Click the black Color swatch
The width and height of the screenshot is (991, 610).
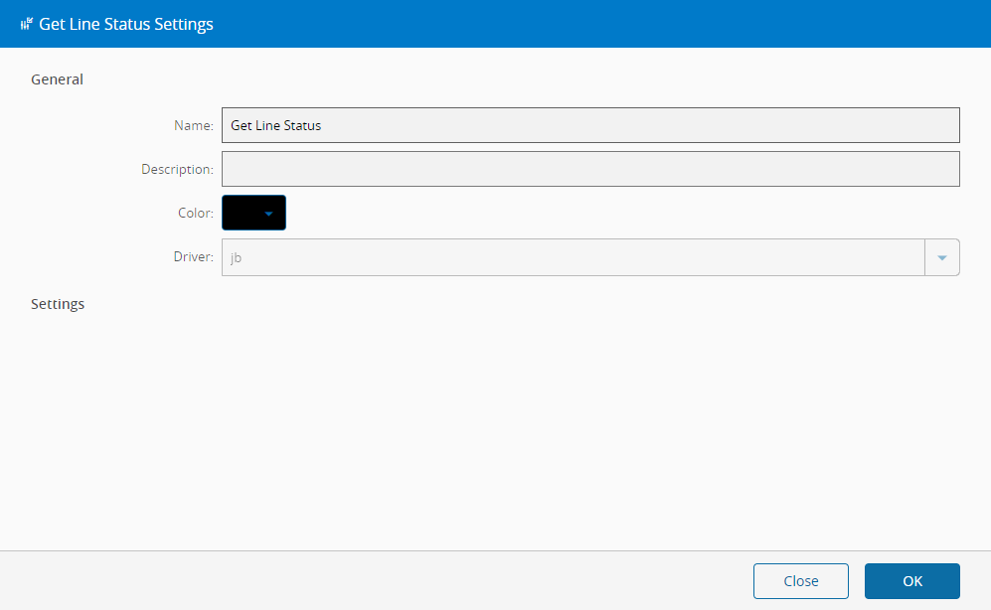point(243,213)
